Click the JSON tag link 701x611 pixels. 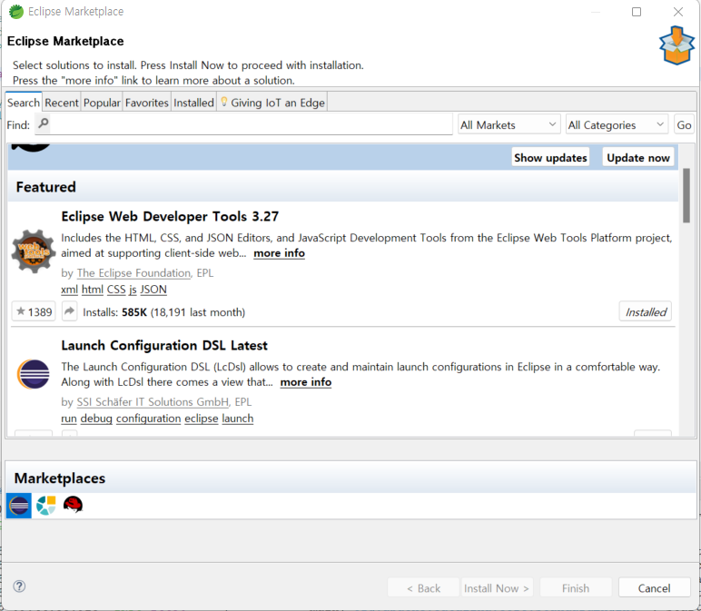pyautogui.click(x=153, y=290)
